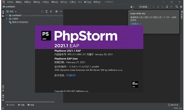Click the Select Opened File target icon

pyautogui.click(x=42, y=11)
